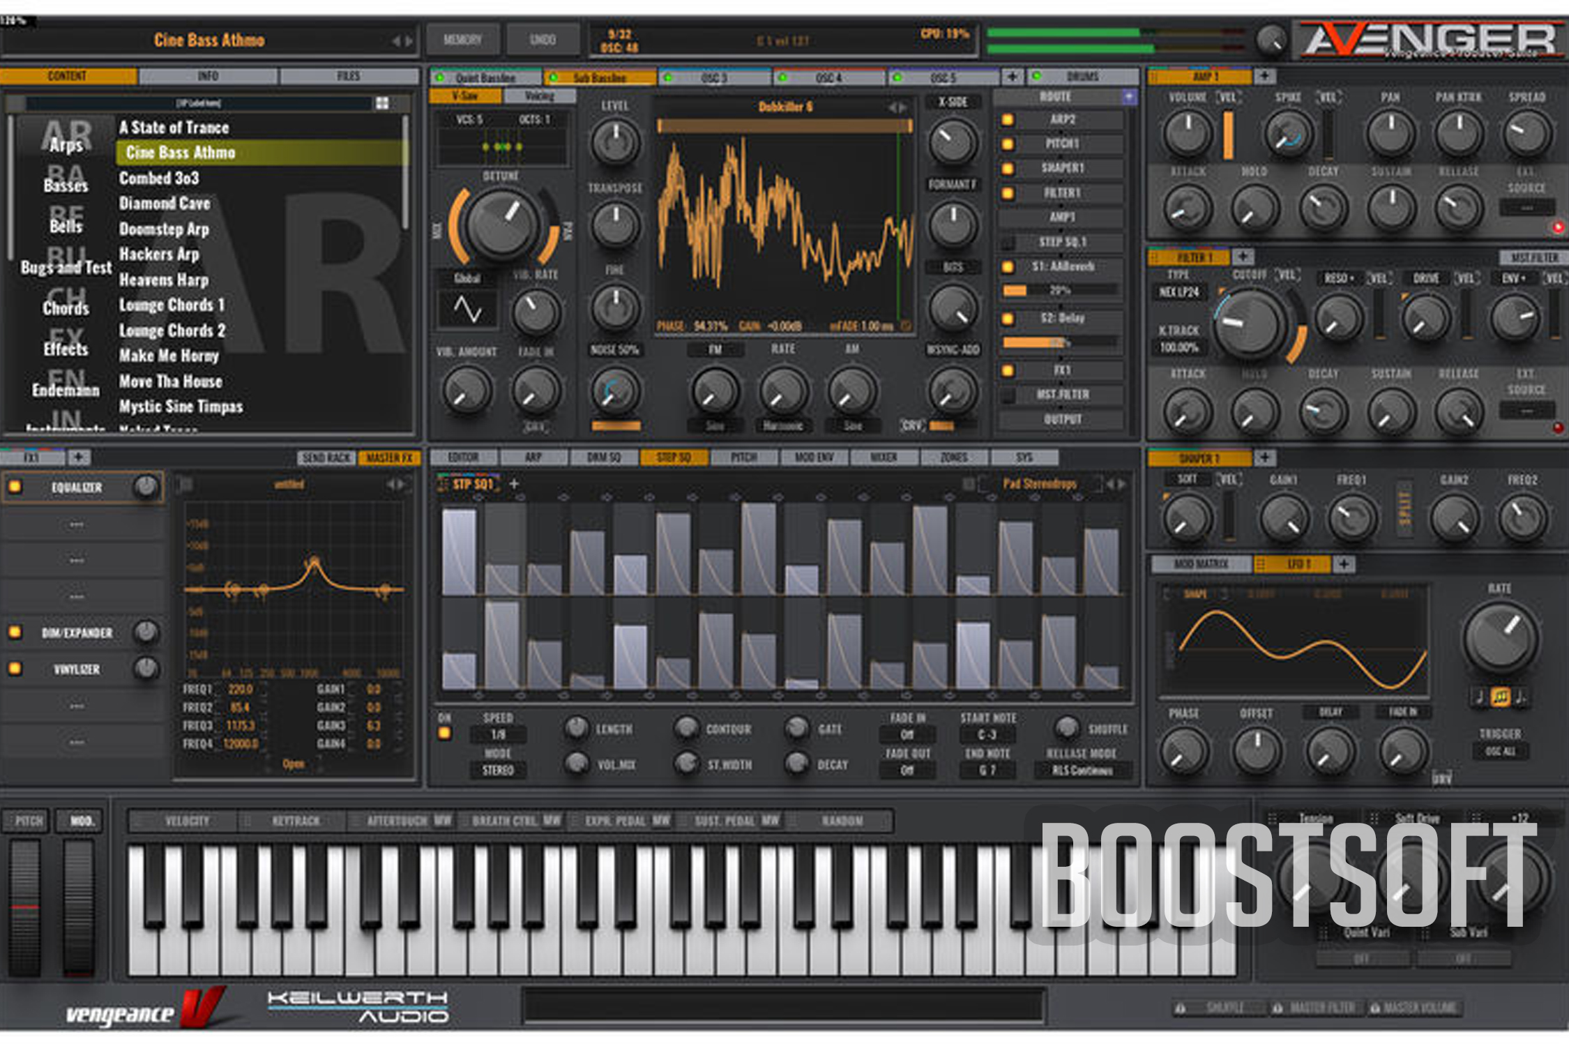Open AMP ext source dropdown

pyautogui.click(x=1527, y=208)
